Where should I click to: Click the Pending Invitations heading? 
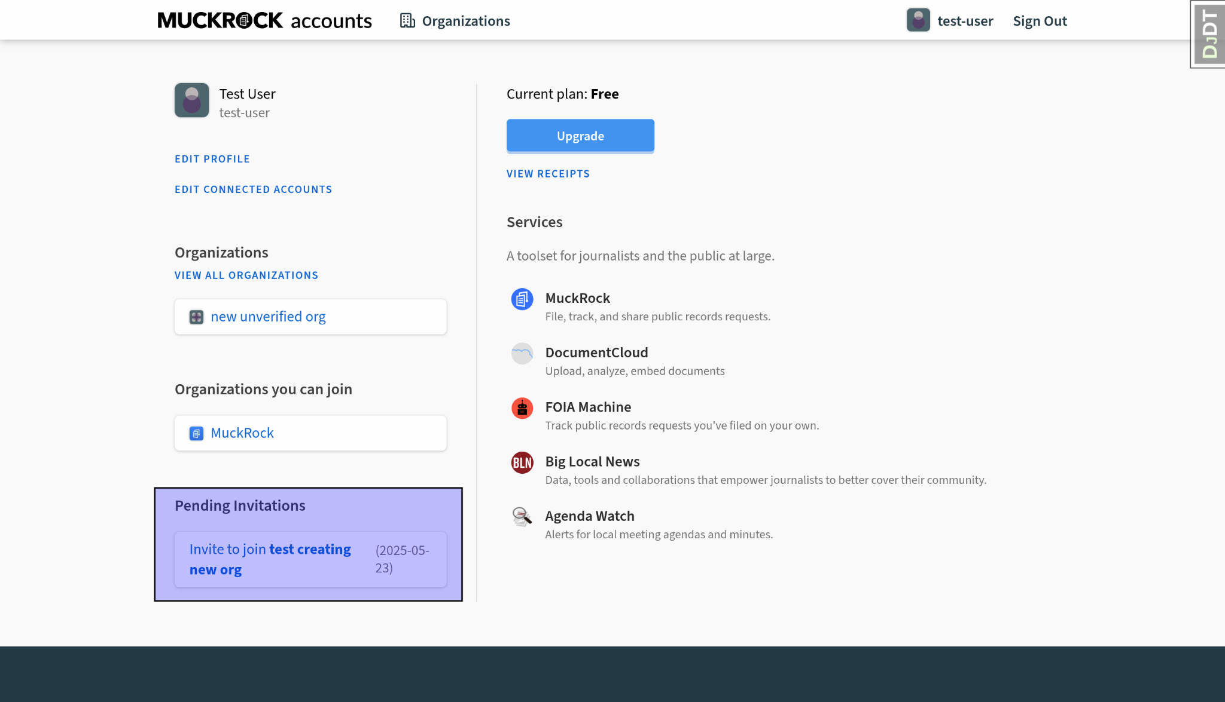point(240,505)
